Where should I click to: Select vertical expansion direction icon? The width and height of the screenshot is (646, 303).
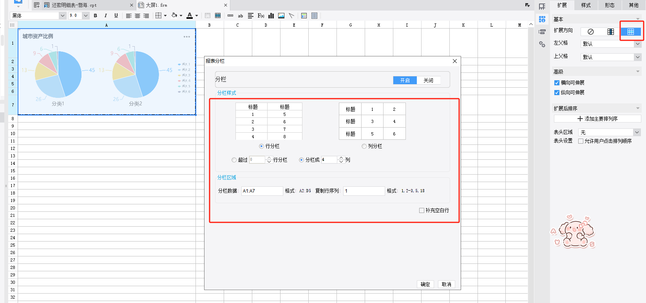[x=611, y=32]
